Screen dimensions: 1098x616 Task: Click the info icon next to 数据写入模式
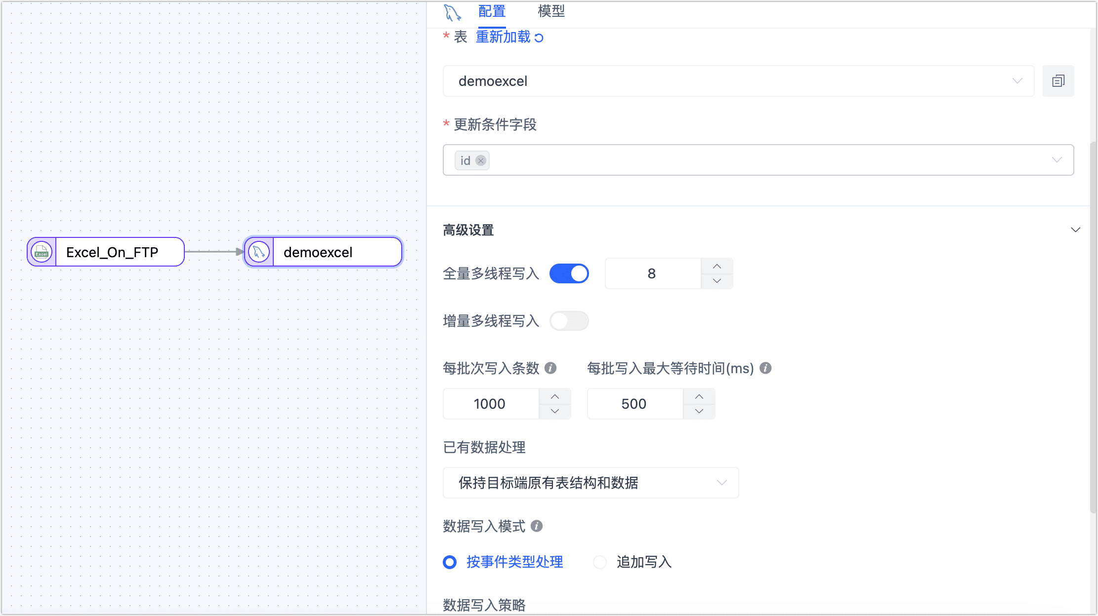tap(537, 526)
